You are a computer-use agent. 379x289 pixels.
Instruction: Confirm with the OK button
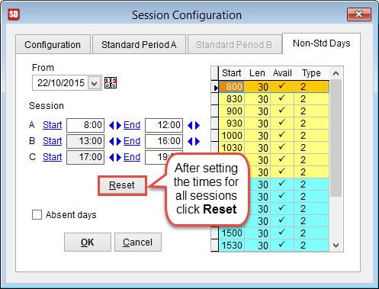point(88,242)
